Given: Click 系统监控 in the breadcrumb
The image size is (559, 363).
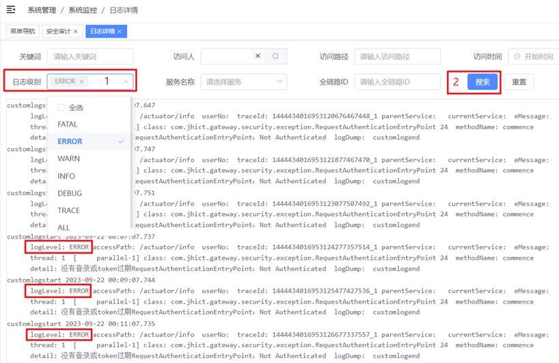Looking at the screenshot, I should point(83,10).
